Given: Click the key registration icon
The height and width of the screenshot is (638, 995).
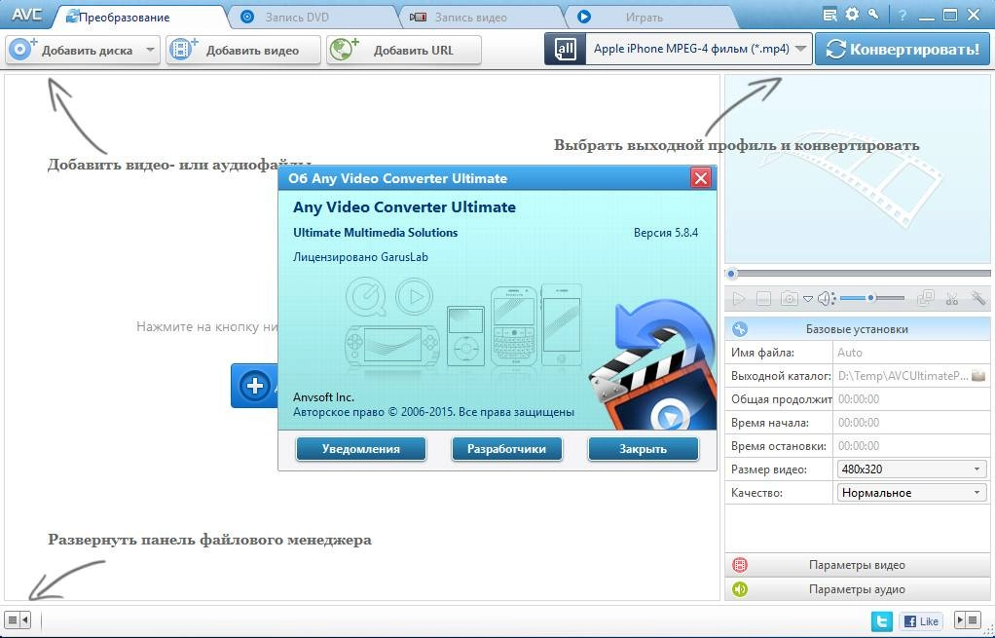Looking at the screenshot, I should point(874,14).
